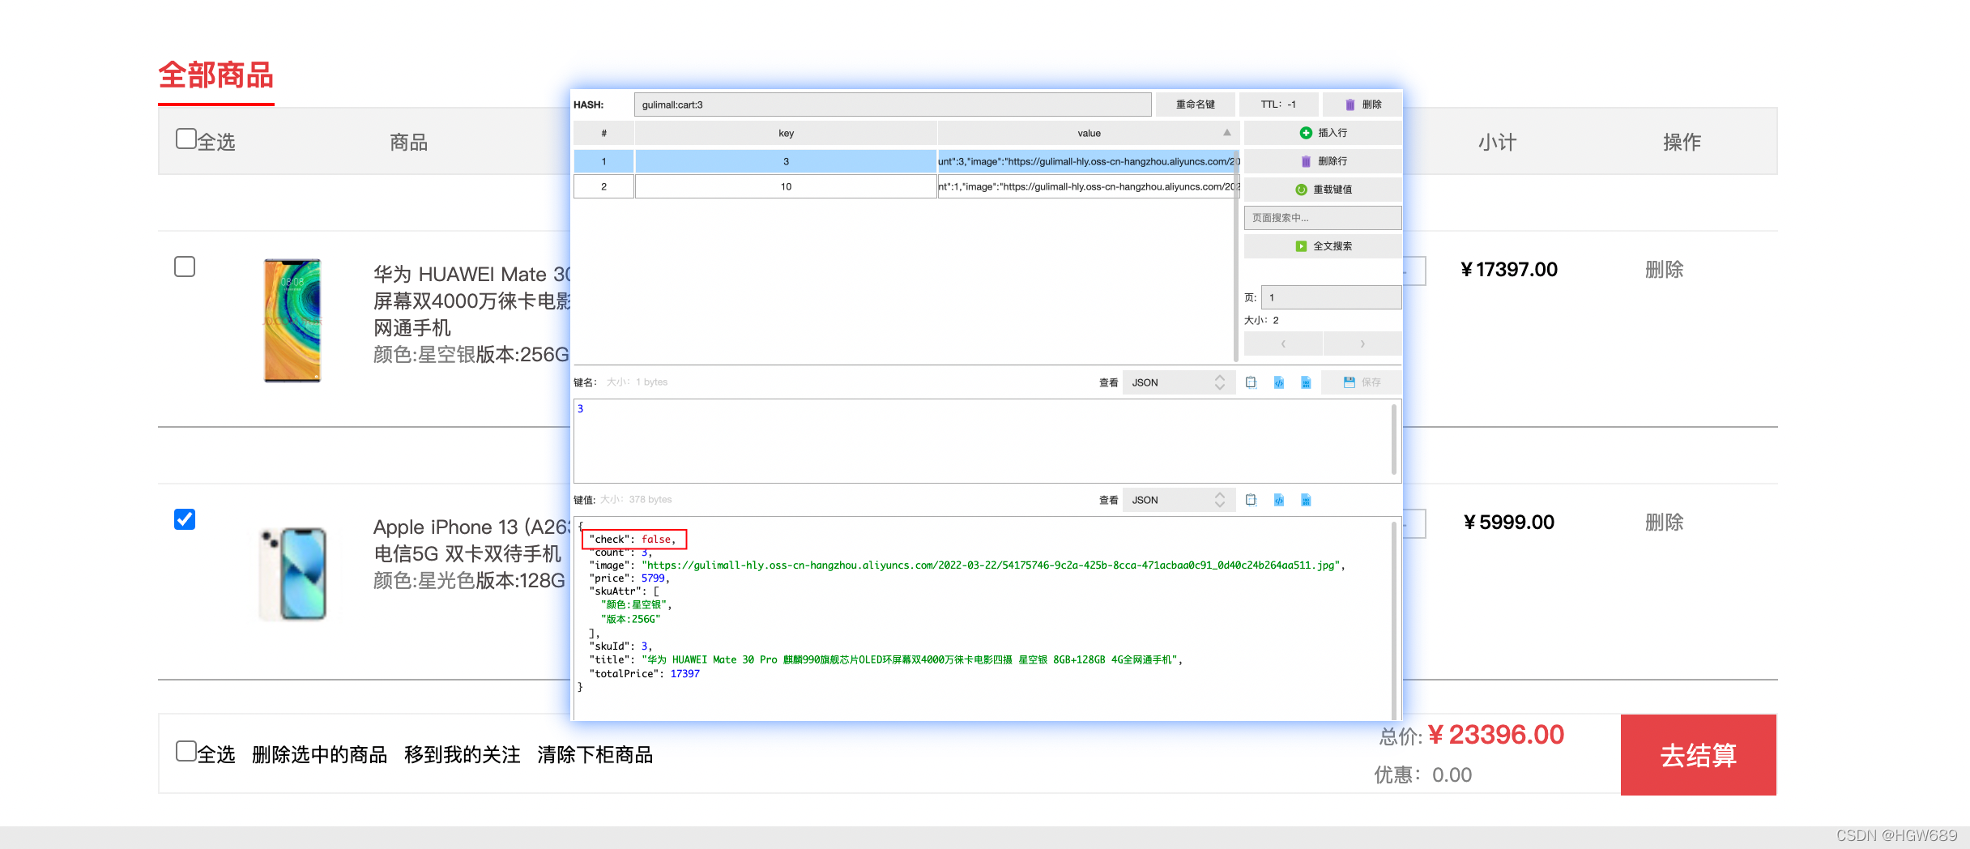Viewport: 1970px width, 849px height.
Task: Click the 保存 save button with the floppy icon
Action: point(1361,382)
